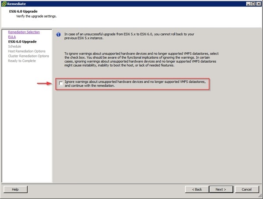Viewport: 263px width, 199px height.
Task: Click the paragraph explaining ignoring VMFS warnings
Action: click(142, 60)
